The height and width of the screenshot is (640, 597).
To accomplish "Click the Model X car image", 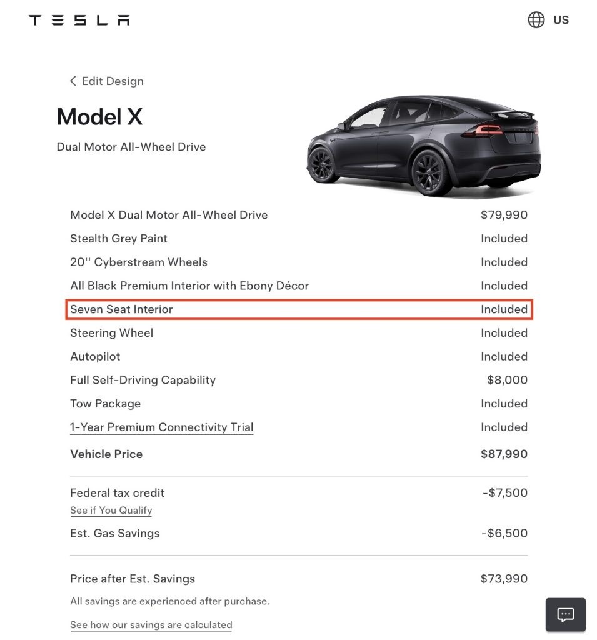I will tap(424, 146).
